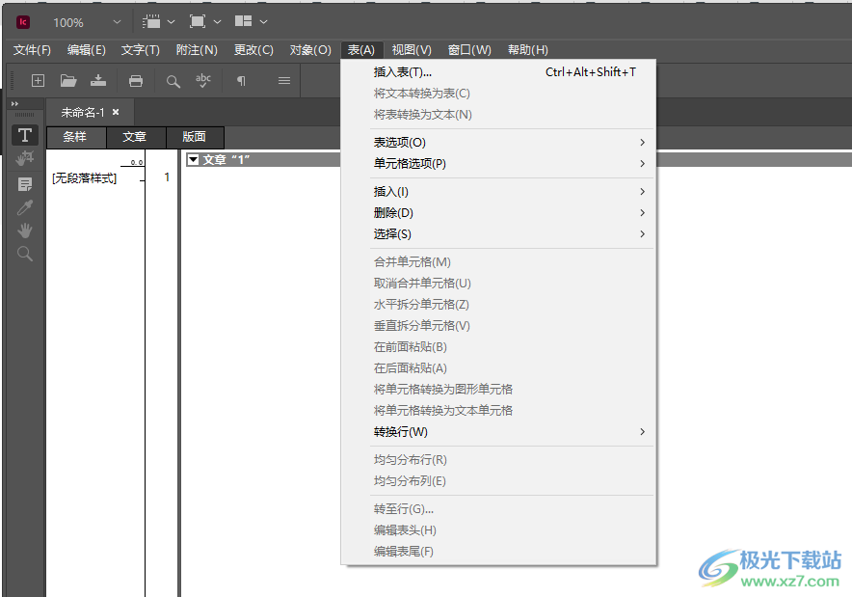
Task: Click the 表(A) menu title
Action: coord(361,50)
